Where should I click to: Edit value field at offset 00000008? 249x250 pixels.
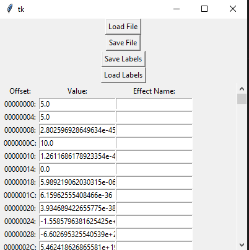tap(77, 130)
